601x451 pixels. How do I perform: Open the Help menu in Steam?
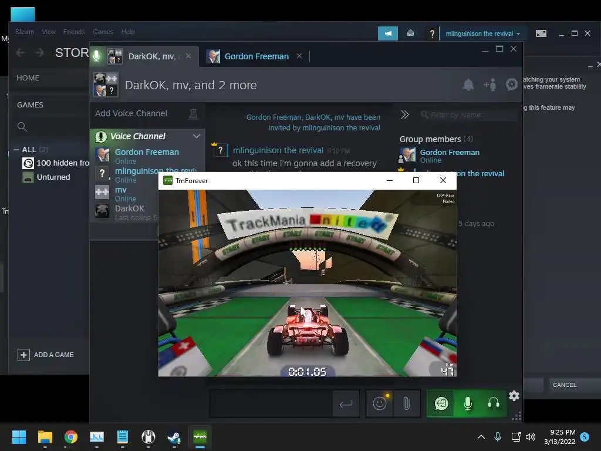pyautogui.click(x=128, y=32)
